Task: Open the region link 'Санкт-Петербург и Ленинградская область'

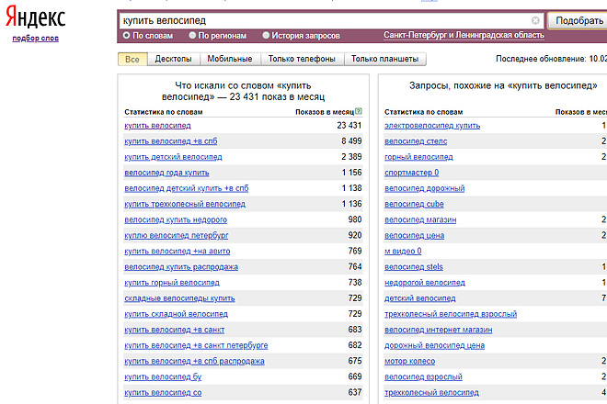Action: pyautogui.click(x=464, y=35)
